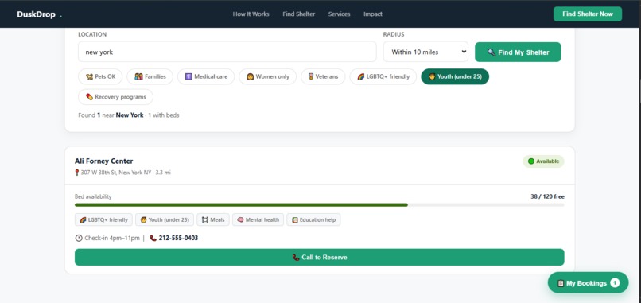This screenshot has height=303, width=641.
Task: Click Youth (under 25) tag on shelter card
Action: 165,219
